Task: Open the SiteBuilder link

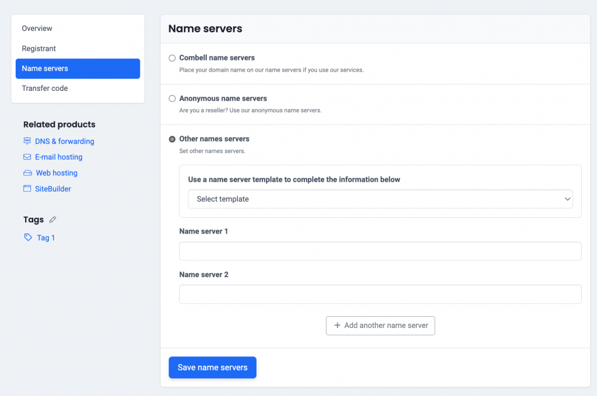Action: point(53,189)
